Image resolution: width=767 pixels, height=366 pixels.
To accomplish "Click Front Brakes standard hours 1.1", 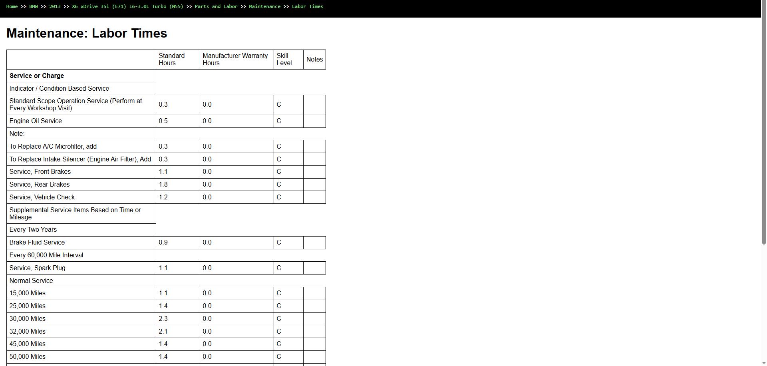I will [163, 172].
